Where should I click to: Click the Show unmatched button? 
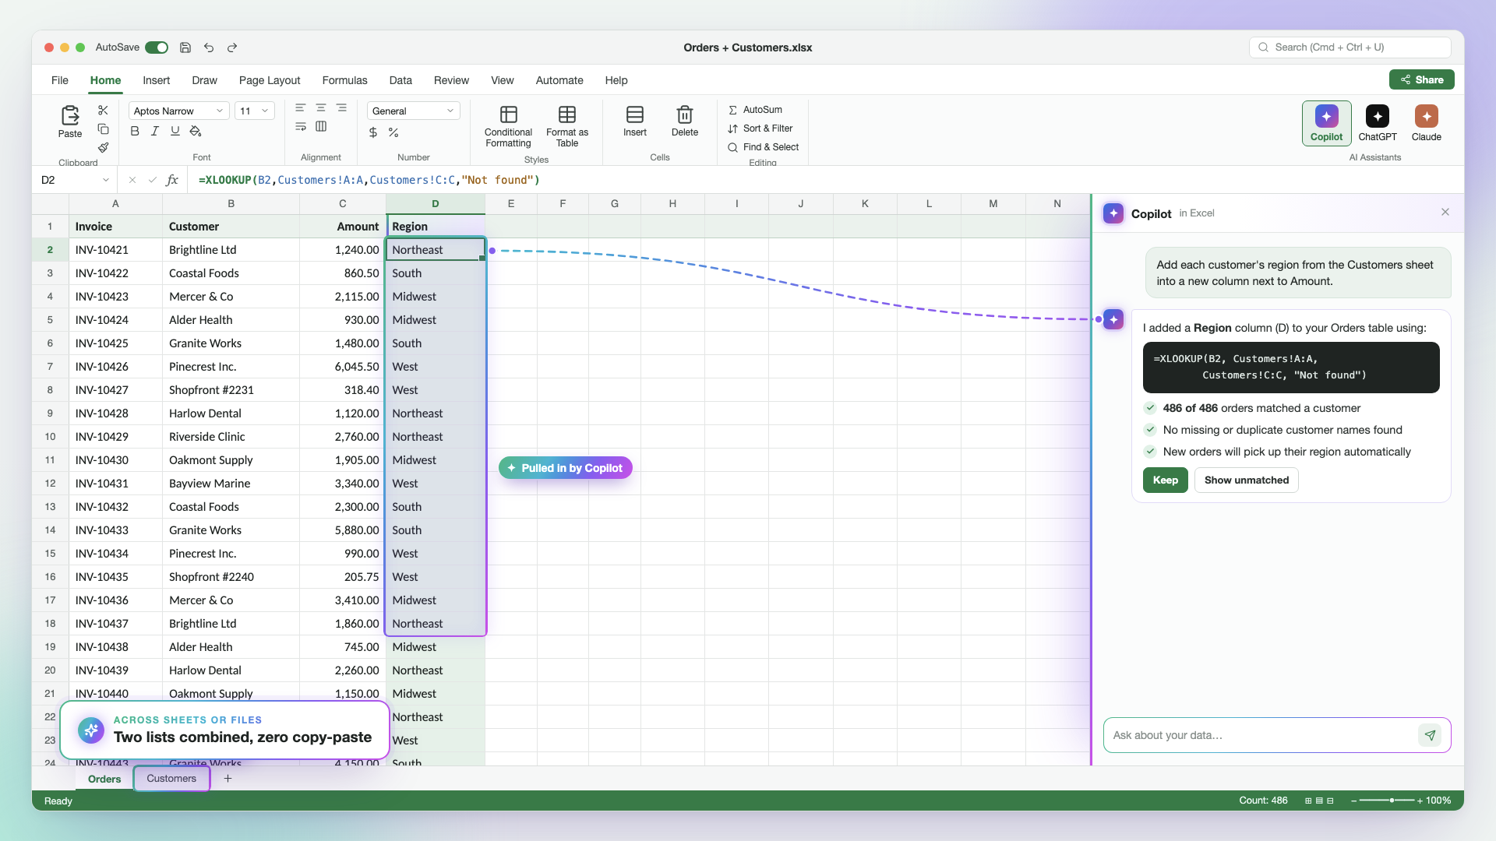point(1246,480)
